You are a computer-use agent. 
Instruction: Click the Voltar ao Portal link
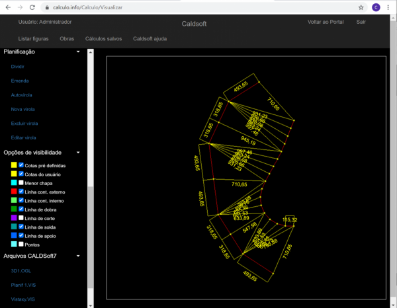tap(326, 22)
